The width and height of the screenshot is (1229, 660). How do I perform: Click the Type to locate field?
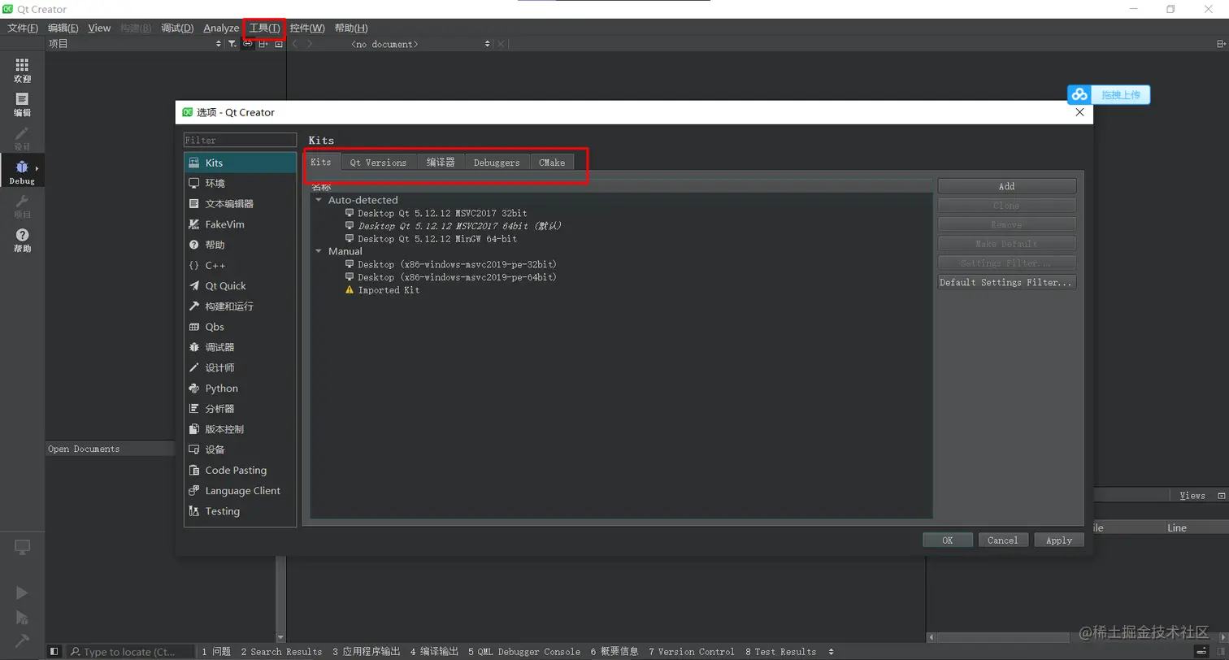(130, 652)
